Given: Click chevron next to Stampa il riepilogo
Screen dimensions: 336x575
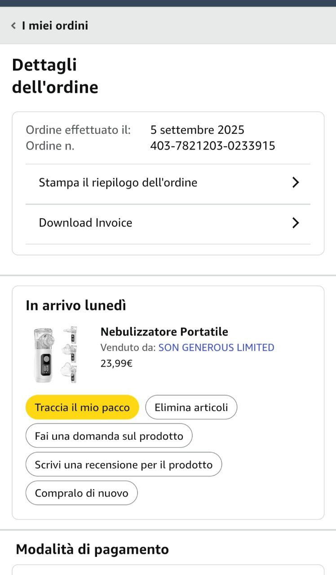Looking at the screenshot, I should [295, 183].
